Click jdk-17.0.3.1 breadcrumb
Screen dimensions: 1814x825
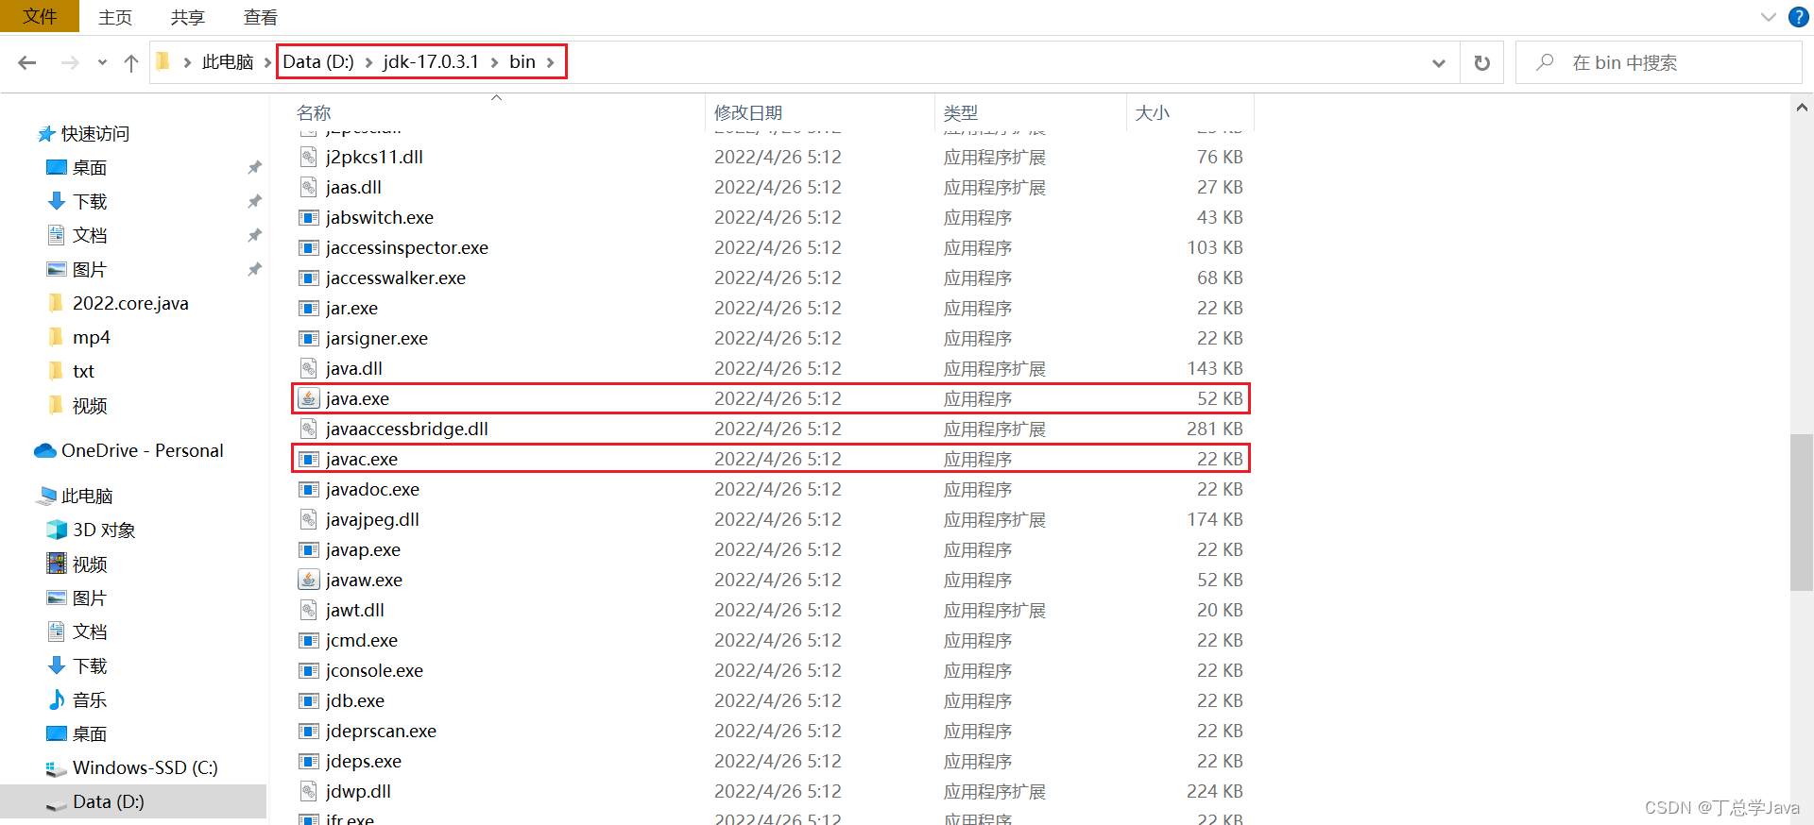click(x=431, y=62)
